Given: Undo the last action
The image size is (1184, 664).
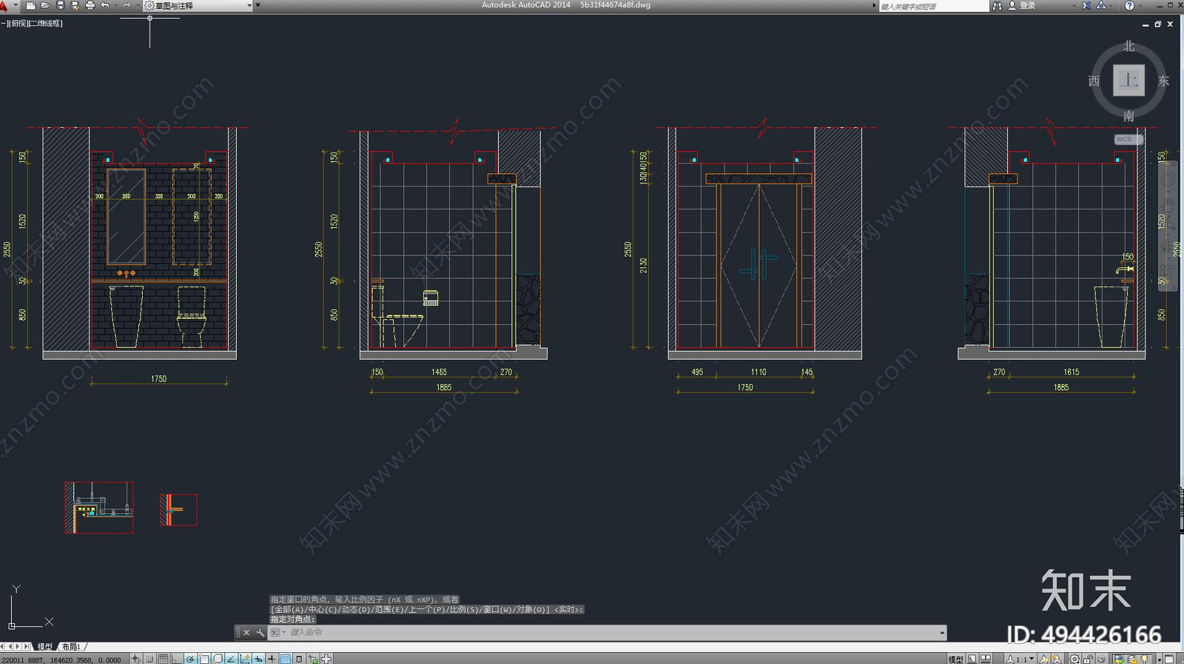Looking at the screenshot, I should click(105, 5).
